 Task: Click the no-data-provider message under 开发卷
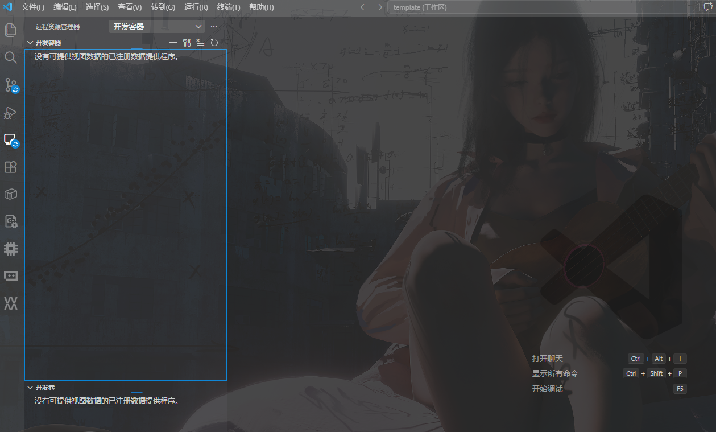click(x=107, y=401)
